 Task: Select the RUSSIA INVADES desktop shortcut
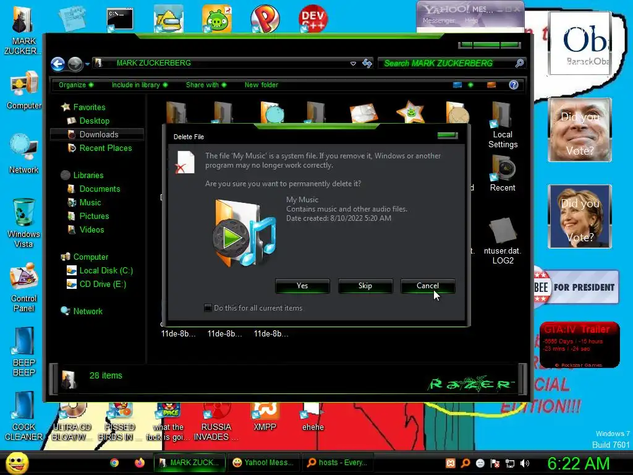[x=216, y=422]
